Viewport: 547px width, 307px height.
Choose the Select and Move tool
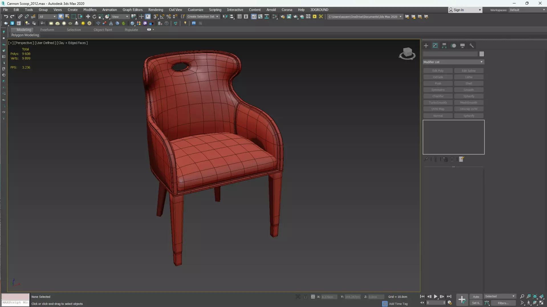(88, 17)
